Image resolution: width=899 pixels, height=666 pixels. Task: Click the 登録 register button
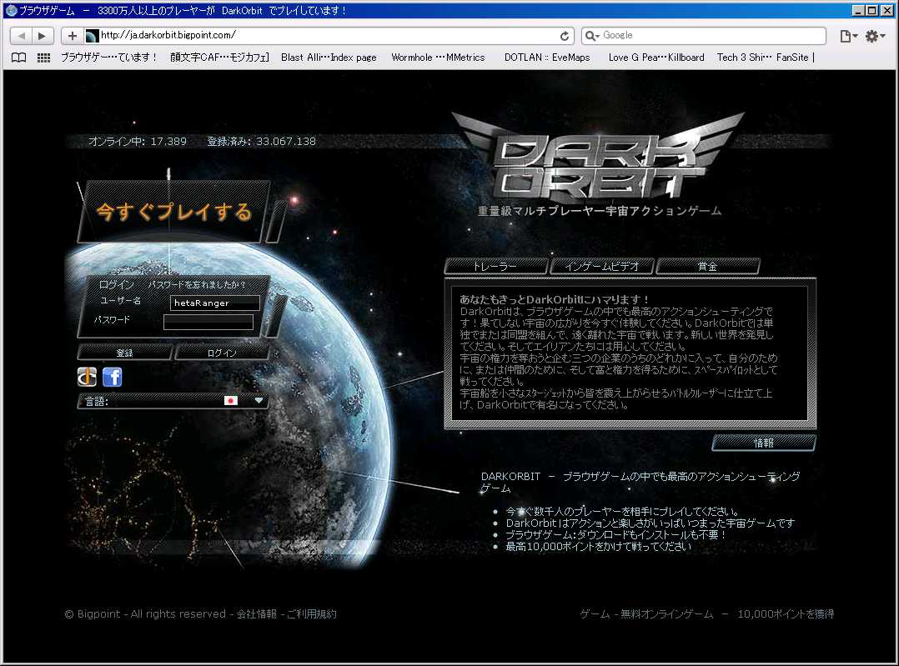[125, 353]
